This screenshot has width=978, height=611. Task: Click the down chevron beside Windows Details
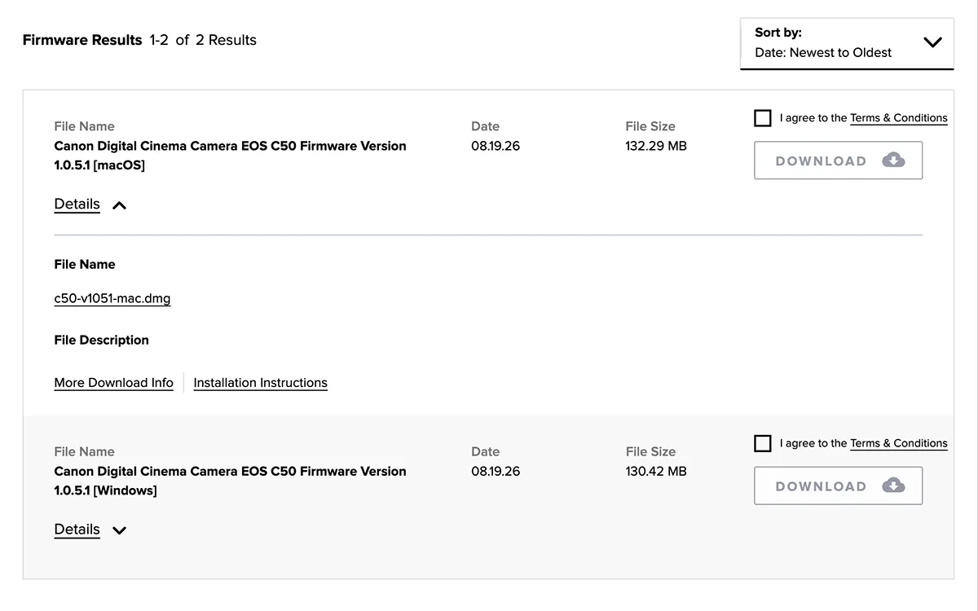pos(119,530)
